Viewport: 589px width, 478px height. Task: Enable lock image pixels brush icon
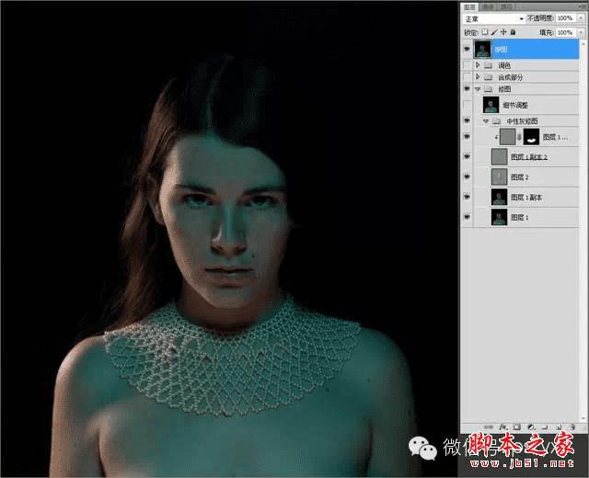coord(495,32)
